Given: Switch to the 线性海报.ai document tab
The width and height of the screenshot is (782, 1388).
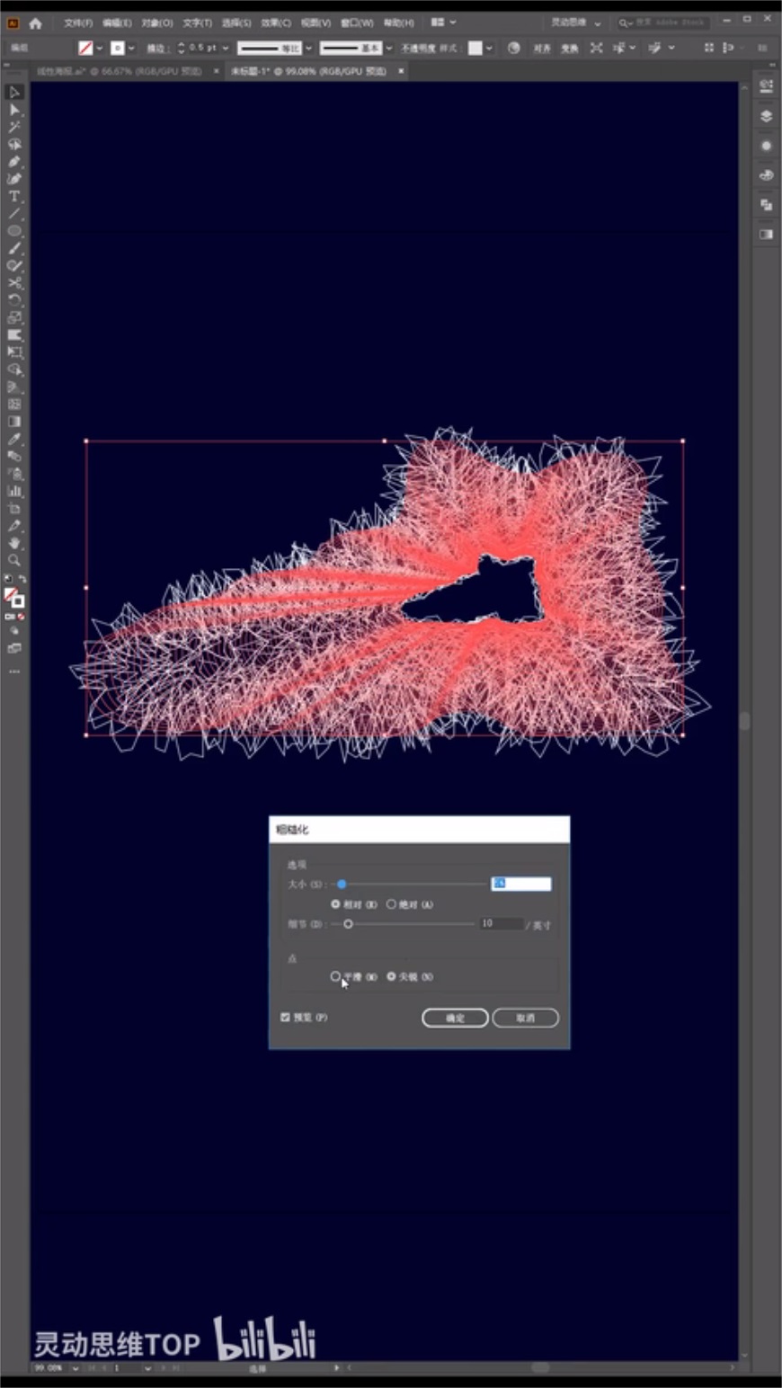Looking at the screenshot, I should pyautogui.click(x=119, y=70).
